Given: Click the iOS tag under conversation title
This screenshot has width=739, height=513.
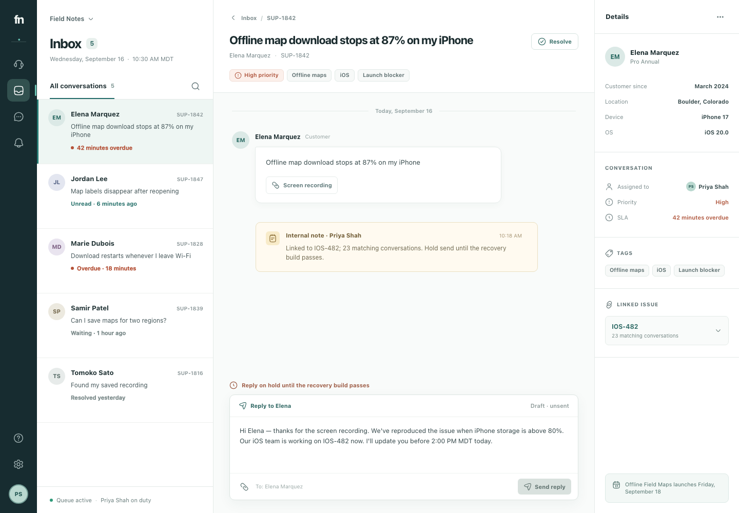Looking at the screenshot, I should pyautogui.click(x=344, y=75).
